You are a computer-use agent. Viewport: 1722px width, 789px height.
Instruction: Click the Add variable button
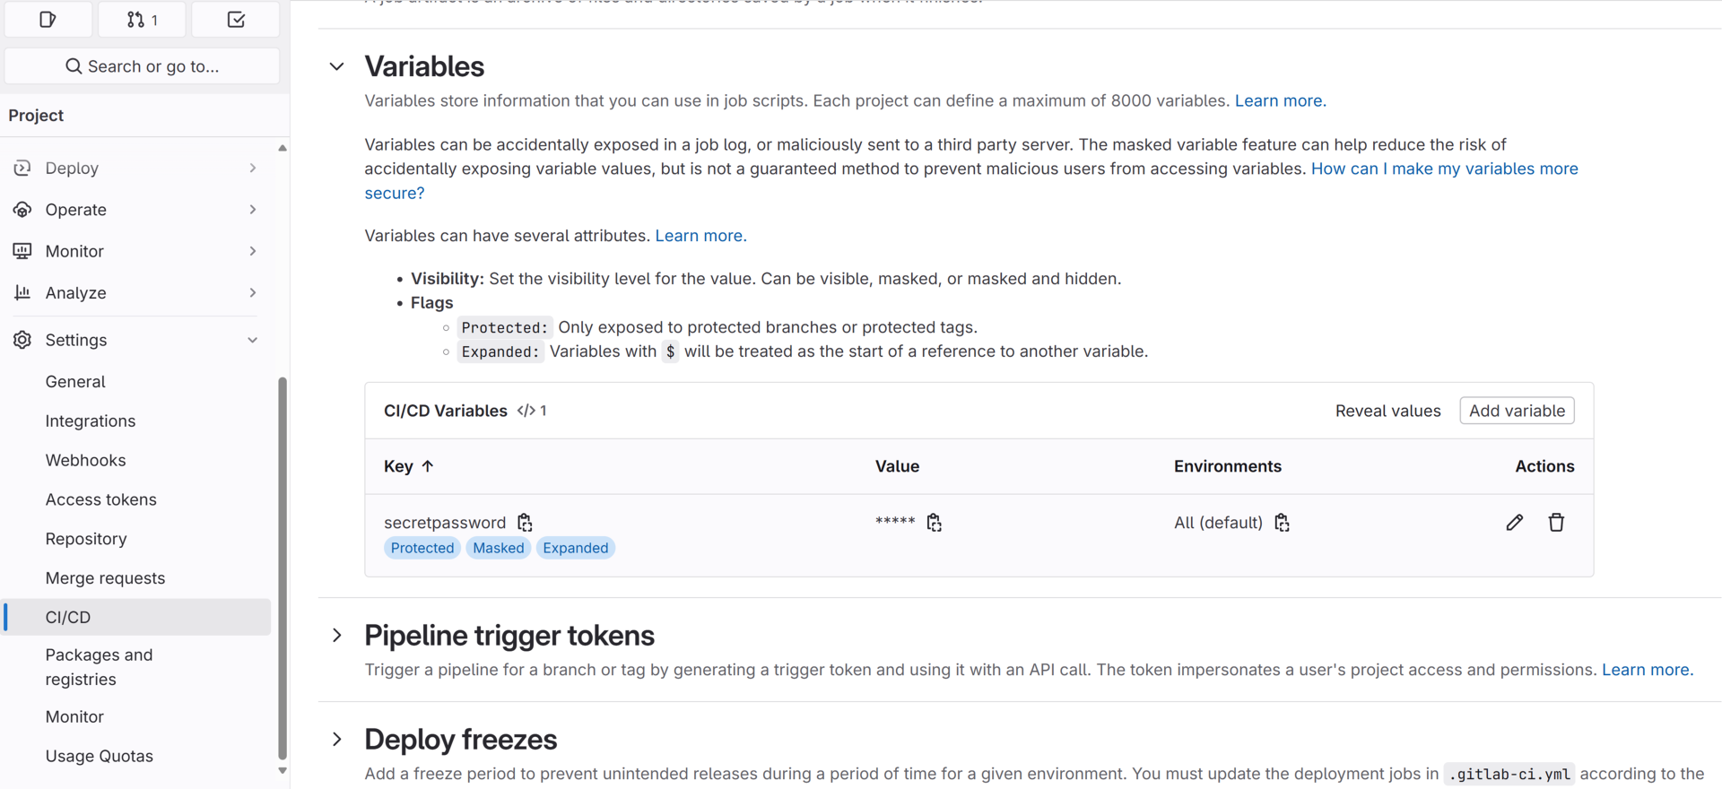(1516, 410)
